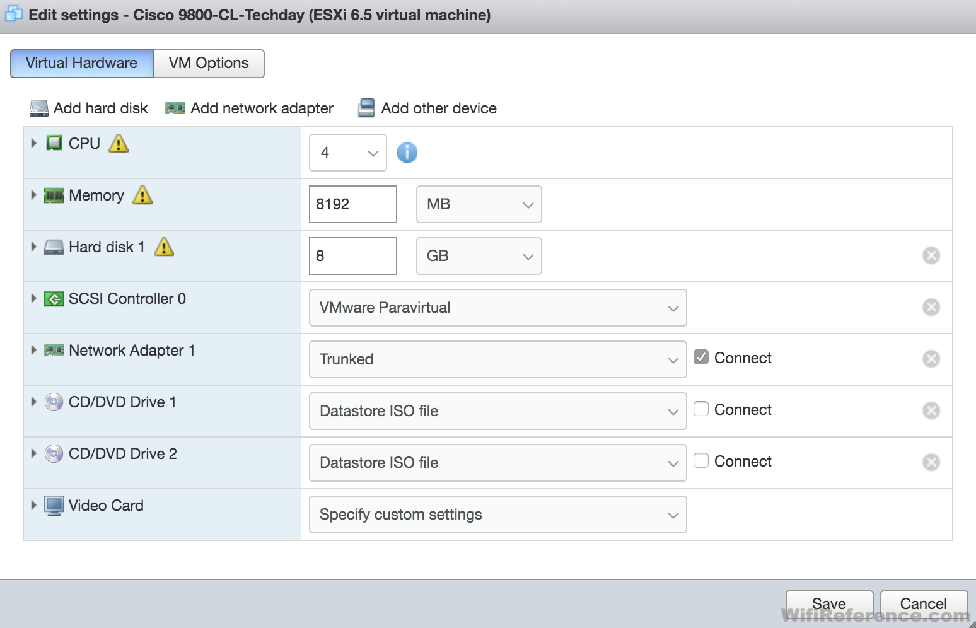Click the Add network adapter icon
This screenshot has height=628, width=976.
click(175, 108)
